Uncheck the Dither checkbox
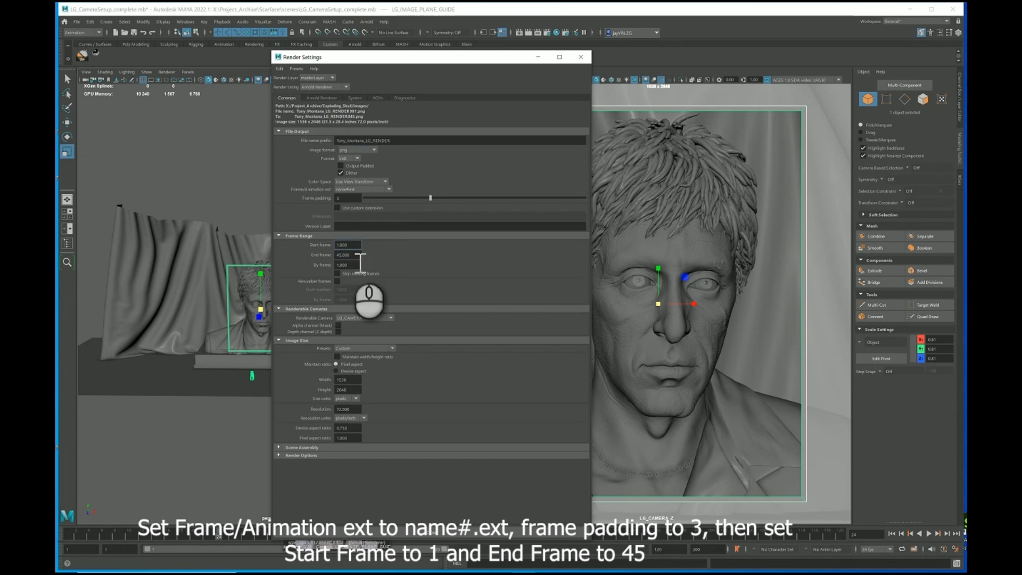This screenshot has width=1022, height=575. (x=341, y=172)
